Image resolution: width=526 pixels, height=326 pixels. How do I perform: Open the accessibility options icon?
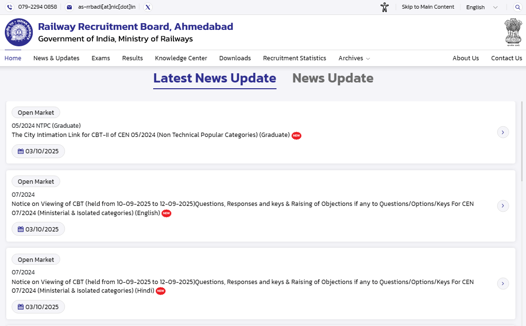384,7
